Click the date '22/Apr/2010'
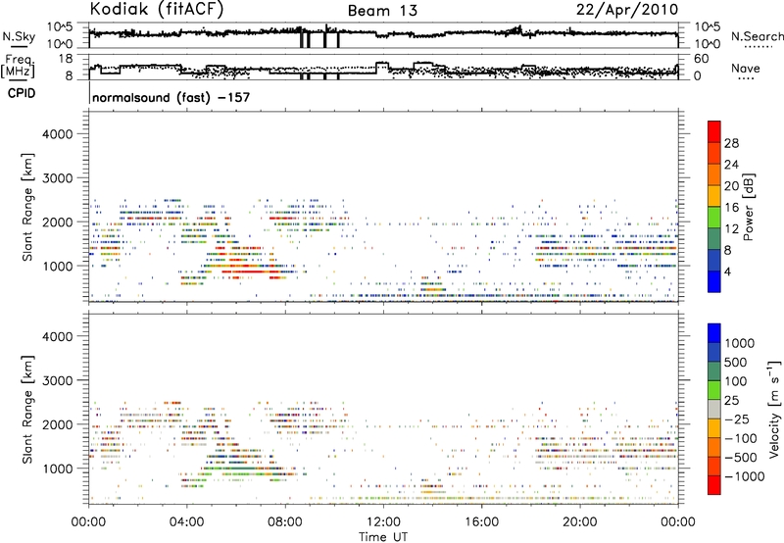Screen dimensions: 784x543 (627, 10)
